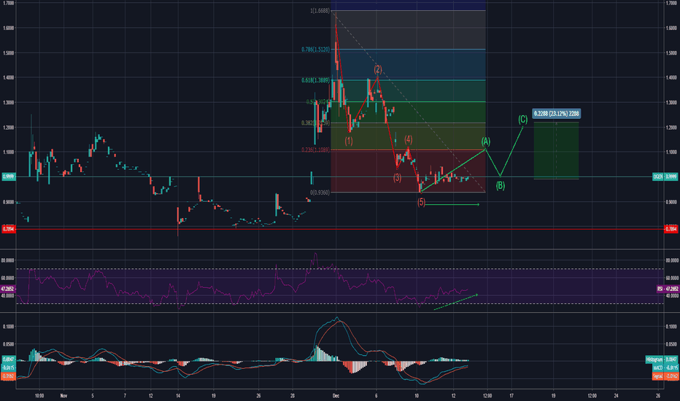Select the 0.236(1.1089) Fibonacci level label
Viewport: 680px width, 401px height.
[x=315, y=150]
